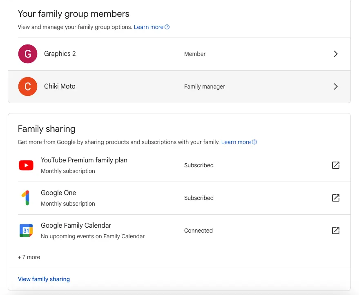Click help icon beside family group Learn more

click(167, 27)
